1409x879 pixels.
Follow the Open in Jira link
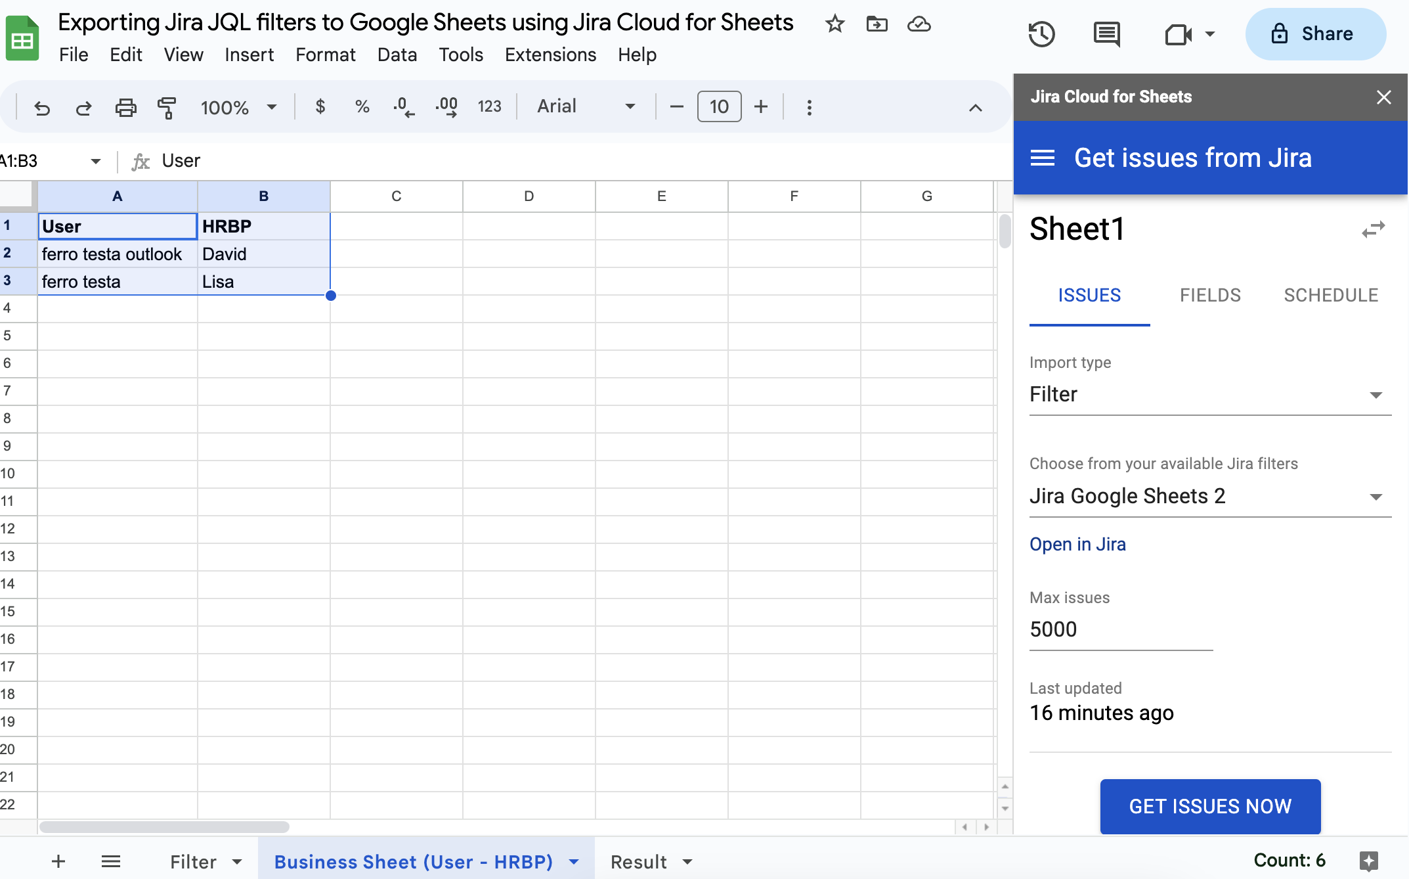point(1077,545)
